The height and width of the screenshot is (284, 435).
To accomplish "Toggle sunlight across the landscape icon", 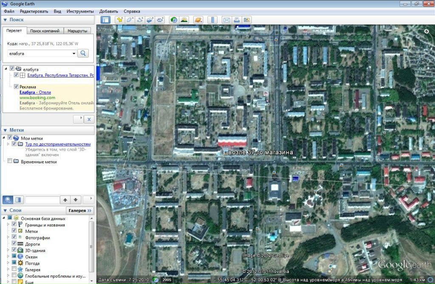I will [x=184, y=20].
